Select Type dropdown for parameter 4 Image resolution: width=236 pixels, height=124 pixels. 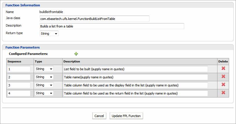pos(44,93)
